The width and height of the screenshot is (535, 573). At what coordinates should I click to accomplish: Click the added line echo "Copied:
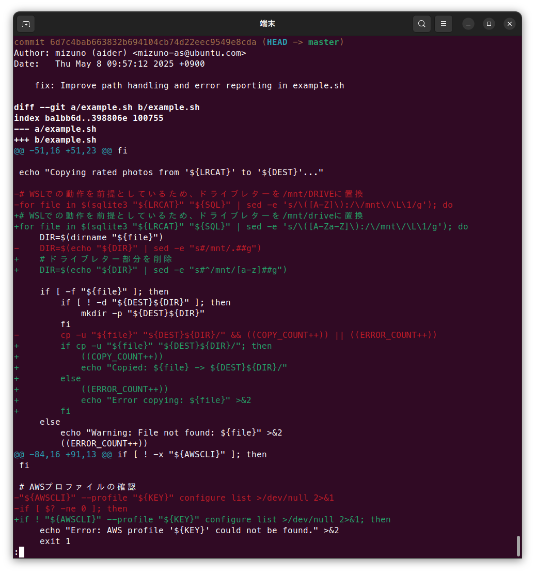(183, 367)
